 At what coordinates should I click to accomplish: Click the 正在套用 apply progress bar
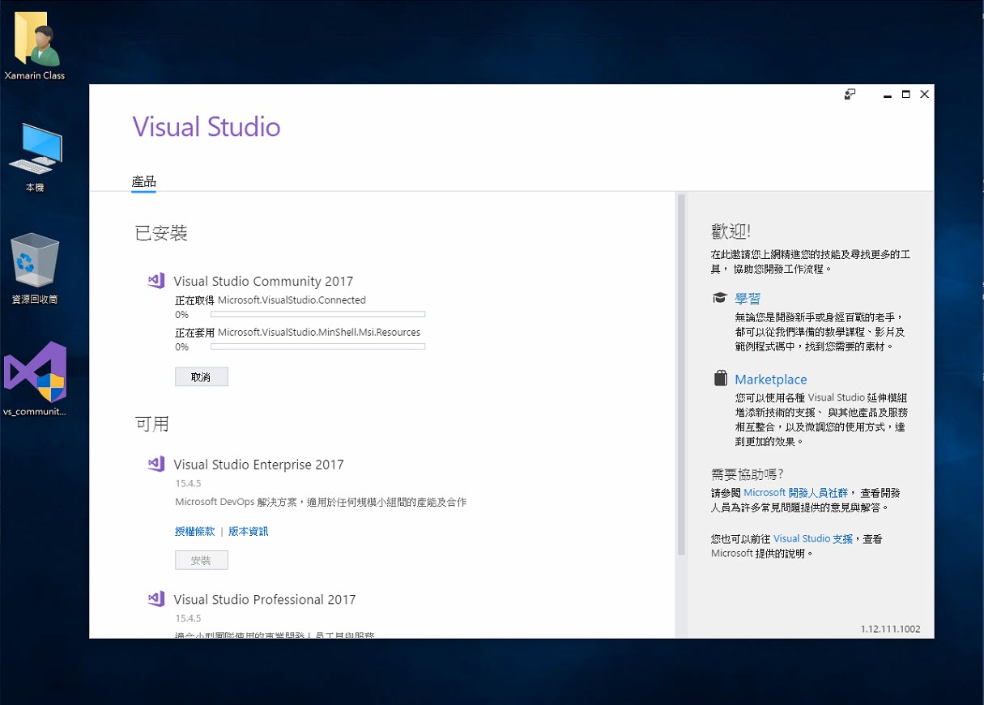click(317, 346)
